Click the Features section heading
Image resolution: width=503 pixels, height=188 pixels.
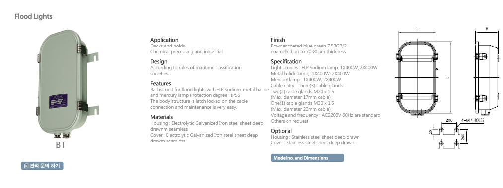tap(161, 84)
